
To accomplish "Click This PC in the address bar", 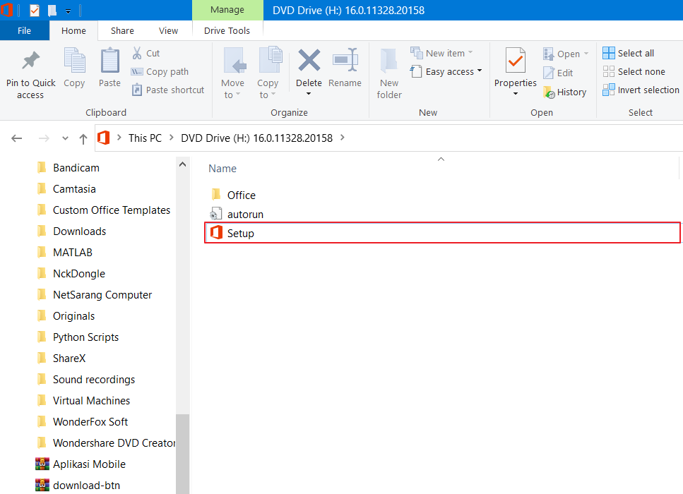I will (x=145, y=138).
